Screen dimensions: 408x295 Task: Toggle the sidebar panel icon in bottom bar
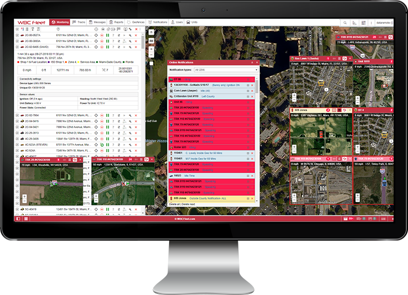click(x=18, y=219)
